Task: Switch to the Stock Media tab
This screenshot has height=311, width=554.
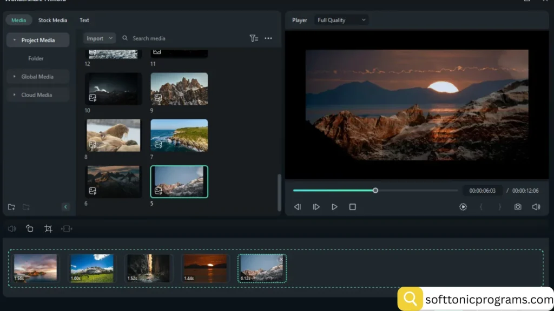Action: [52, 20]
